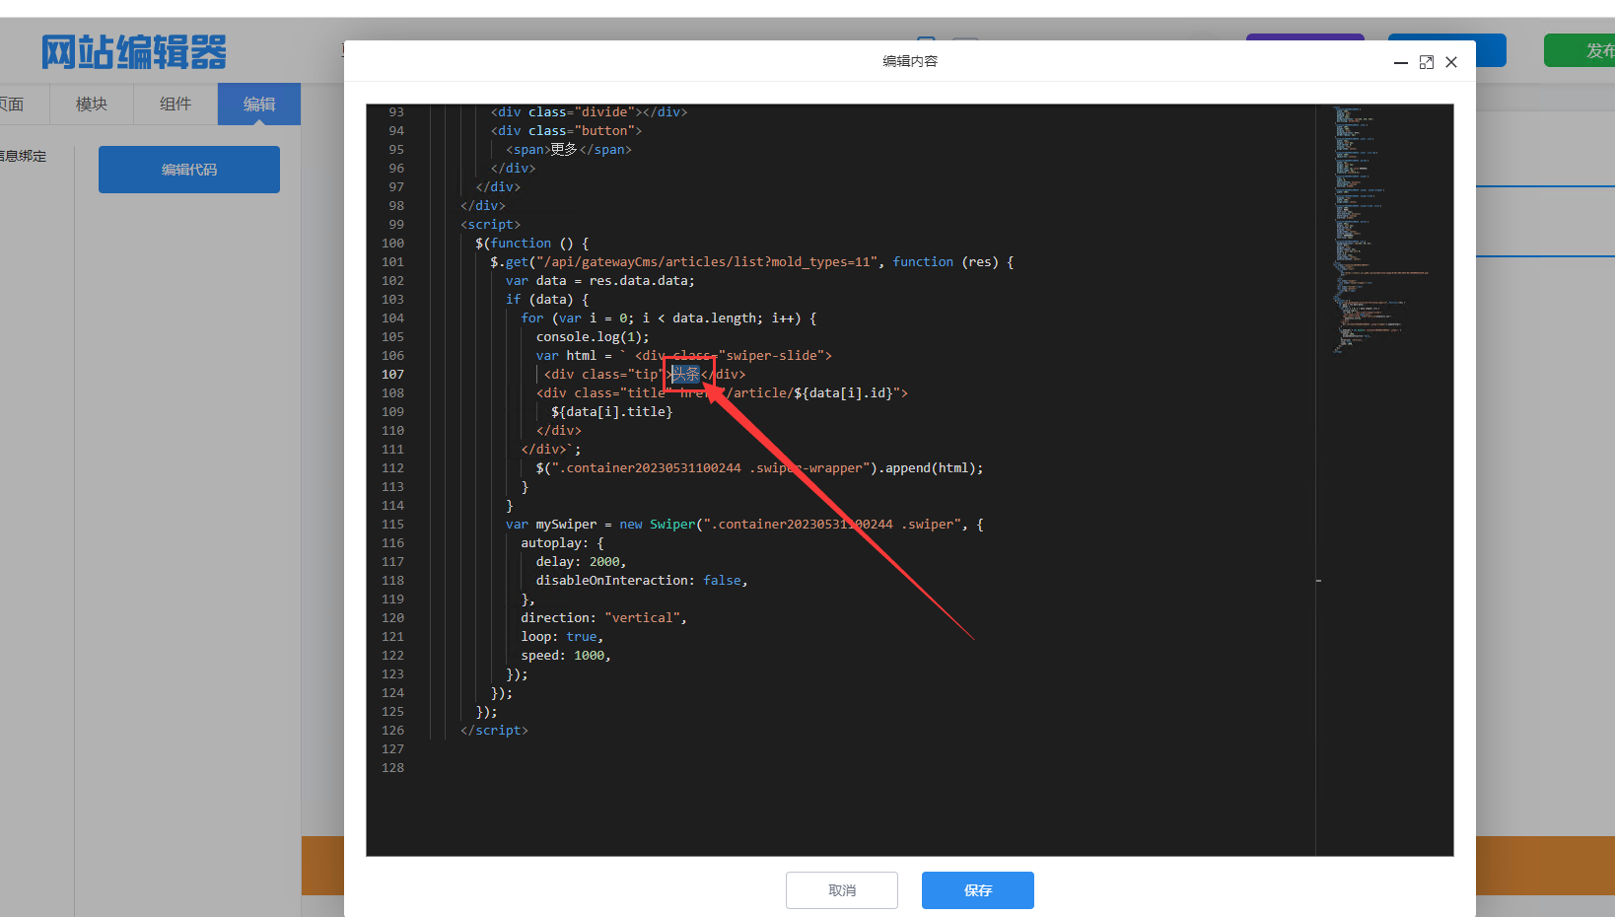This screenshot has height=917, width=1615.
Task: Switch to the 组件 tab
Action: [x=176, y=104]
